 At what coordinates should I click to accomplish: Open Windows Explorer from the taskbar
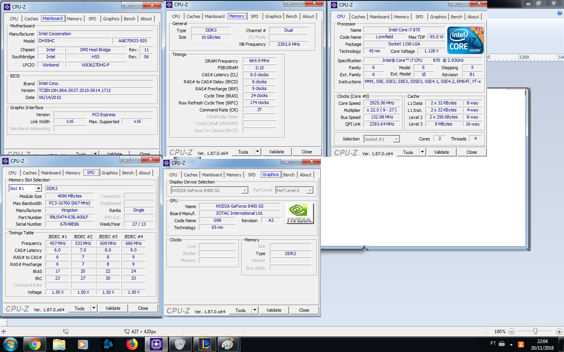point(59,344)
